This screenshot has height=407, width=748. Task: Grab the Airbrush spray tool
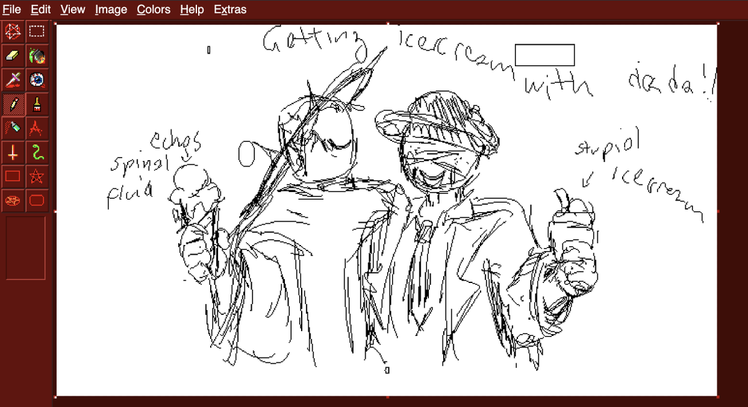(x=12, y=128)
